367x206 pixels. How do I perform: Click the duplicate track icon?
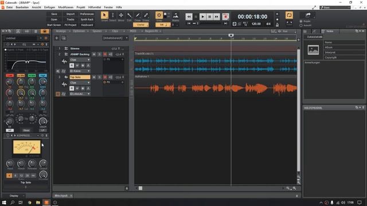[64, 38]
